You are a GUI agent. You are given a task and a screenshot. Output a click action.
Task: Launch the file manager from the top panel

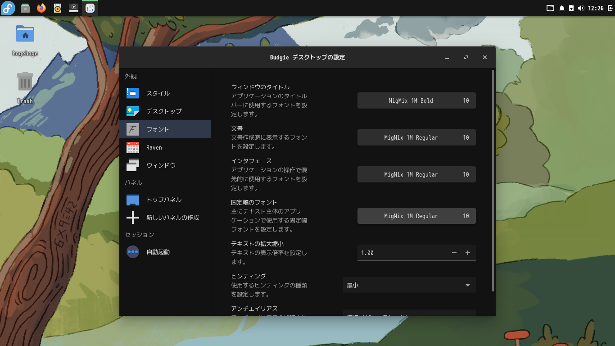pyautogui.click(x=25, y=8)
